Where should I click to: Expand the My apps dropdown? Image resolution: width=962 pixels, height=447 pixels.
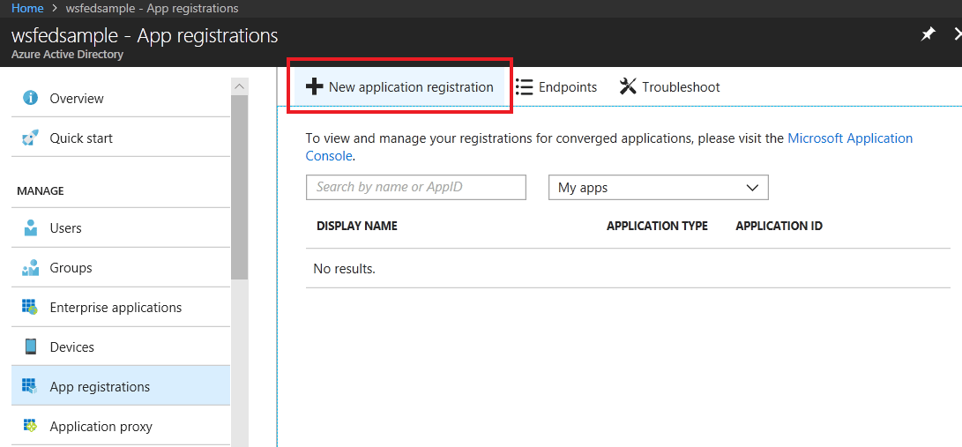[x=659, y=188]
